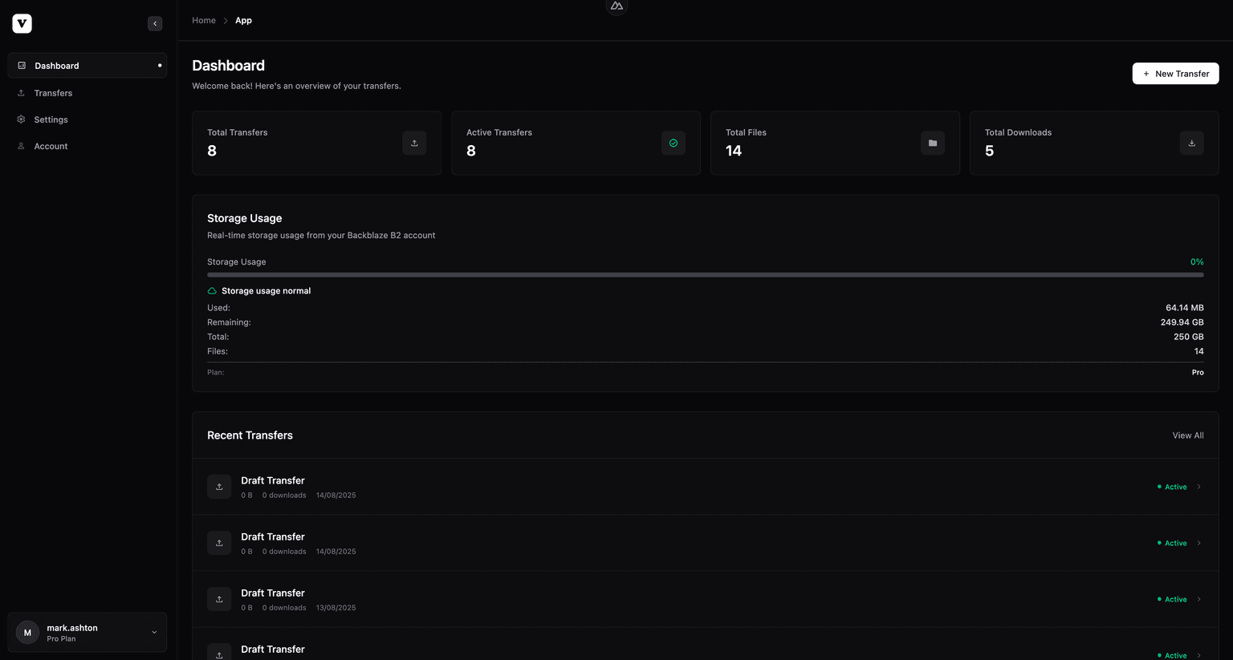
Task: Click the folder icon on Total Files card
Action: tap(932, 143)
